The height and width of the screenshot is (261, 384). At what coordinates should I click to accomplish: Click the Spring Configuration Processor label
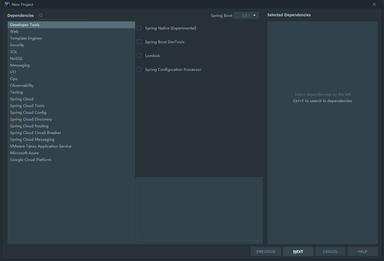[173, 69]
